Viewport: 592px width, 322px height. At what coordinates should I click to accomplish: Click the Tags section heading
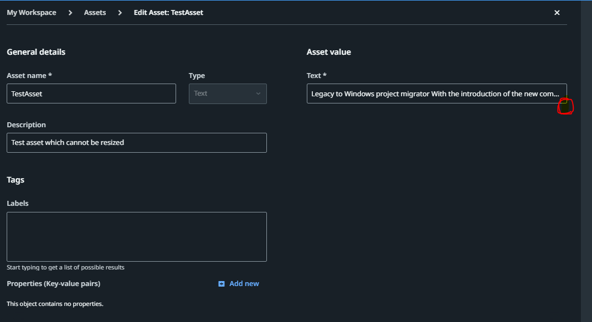point(16,180)
